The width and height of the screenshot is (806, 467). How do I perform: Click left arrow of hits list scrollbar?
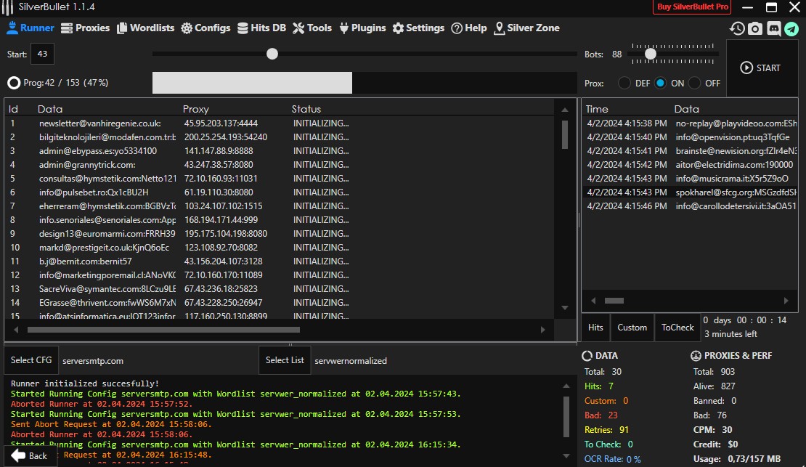point(593,301)
